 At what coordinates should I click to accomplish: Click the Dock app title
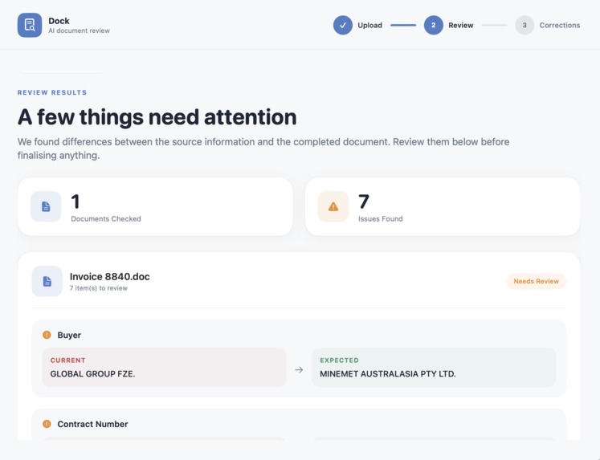pyautogui.click(x=59, y=21)
